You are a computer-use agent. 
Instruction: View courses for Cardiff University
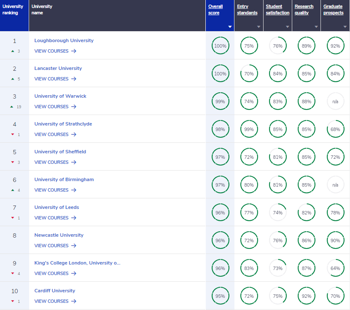(x=55, y=301)
